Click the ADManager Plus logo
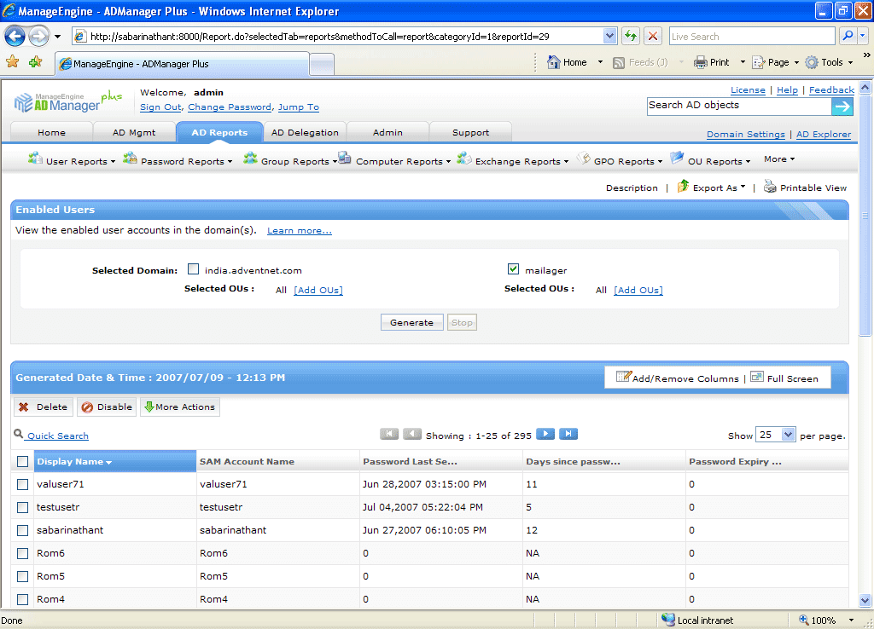The image size is (874, 629). click(x=67, y=101)
